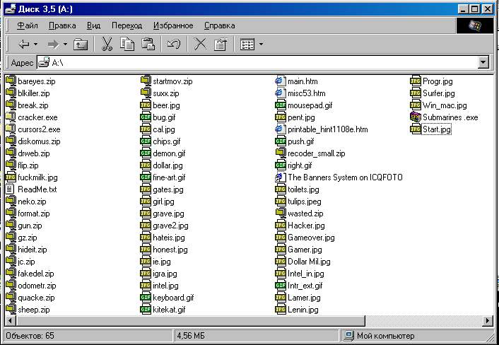Open the Правка menu
This screenshot has width=499, height=345.
(62, 25)
